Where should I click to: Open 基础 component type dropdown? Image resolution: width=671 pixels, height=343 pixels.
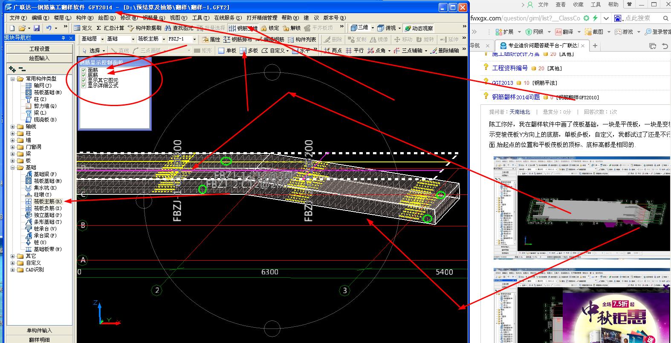(133, 39)
